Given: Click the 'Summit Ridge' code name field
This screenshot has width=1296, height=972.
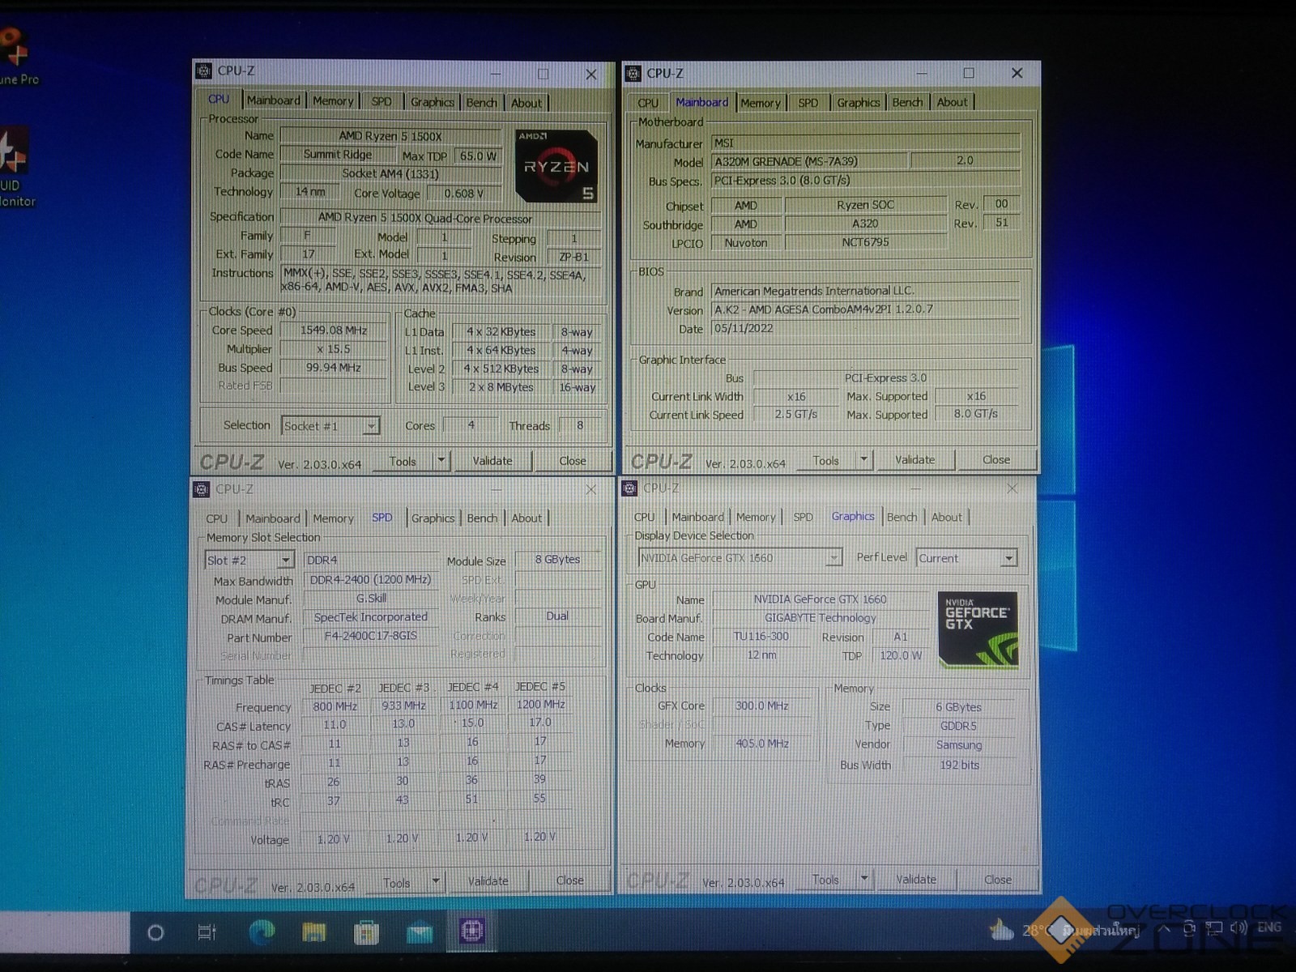Looking at the screenshot, I should [338, 155].
